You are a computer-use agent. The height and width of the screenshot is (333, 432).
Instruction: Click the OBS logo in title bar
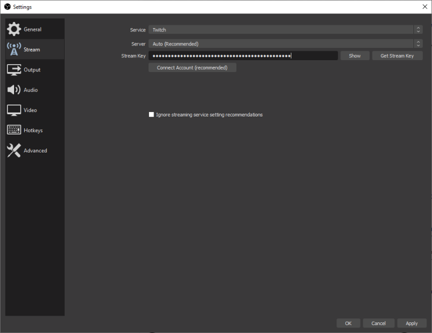click(x=7, y=7)
